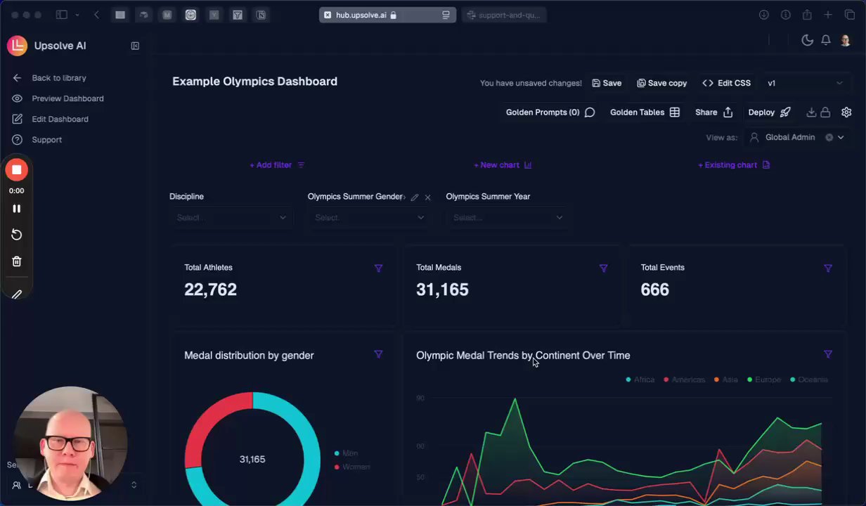
Task: Delete the recording with trash icon
Action: pos(17,261)
